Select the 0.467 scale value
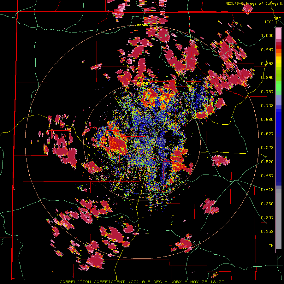The image size is (284, 284). [x=267, y=176]
